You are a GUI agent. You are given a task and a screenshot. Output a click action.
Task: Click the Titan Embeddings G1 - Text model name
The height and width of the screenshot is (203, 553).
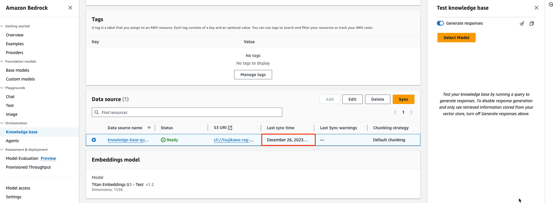(118, 184)
